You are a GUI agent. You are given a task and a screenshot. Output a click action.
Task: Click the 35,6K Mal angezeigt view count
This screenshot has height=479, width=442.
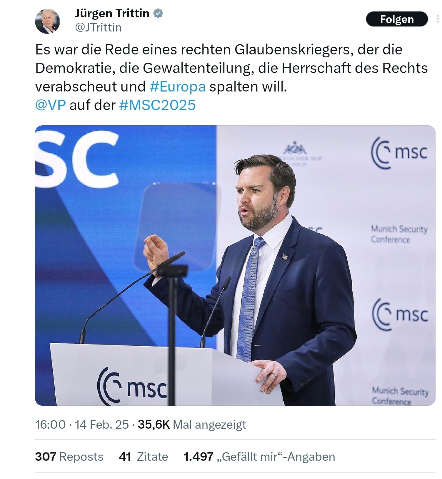[x=192, y=425]
